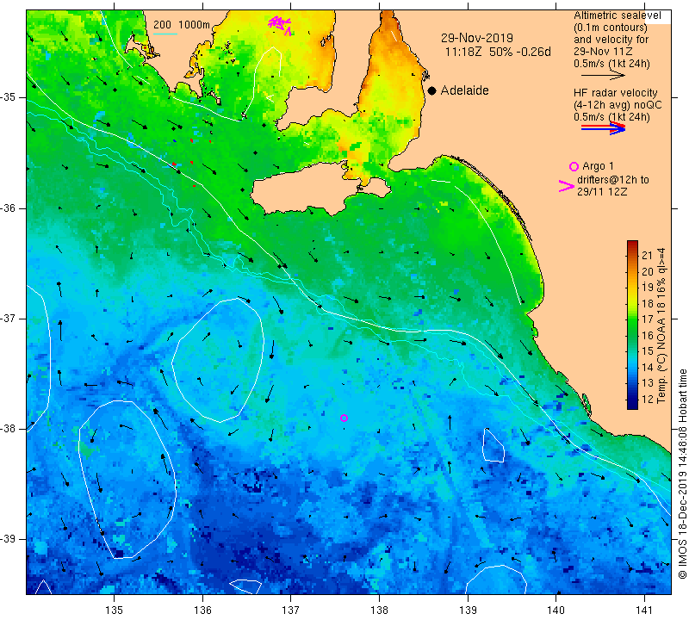Click the magenta drifter tracks in Spencer Gulf

pos(281,25)
